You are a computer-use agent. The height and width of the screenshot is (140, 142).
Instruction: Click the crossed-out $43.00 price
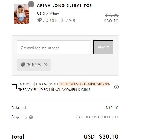[112, 15]
